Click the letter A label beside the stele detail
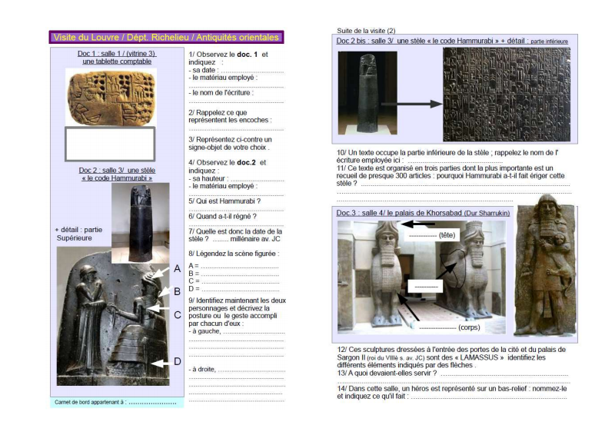615x435 pixels. [x=177, y=269]
